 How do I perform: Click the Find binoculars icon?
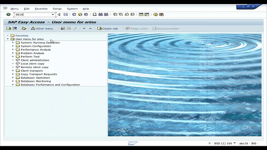pyautogui.click(x=100, y=14)
